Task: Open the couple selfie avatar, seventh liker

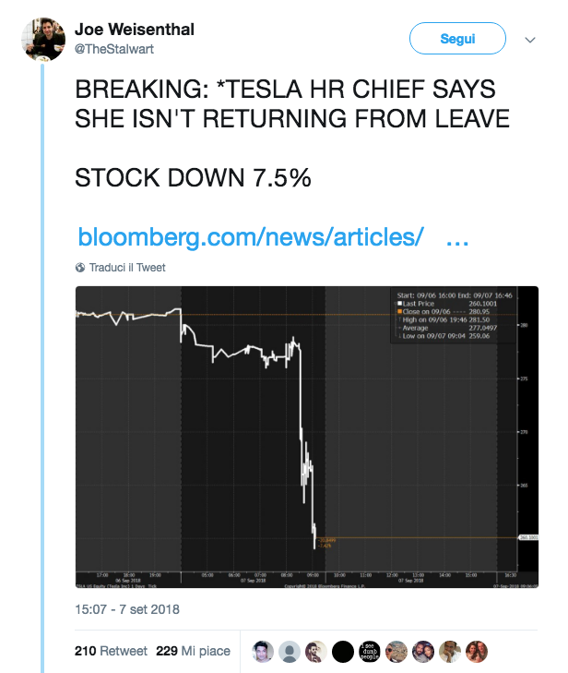Action: pos(423,651)
